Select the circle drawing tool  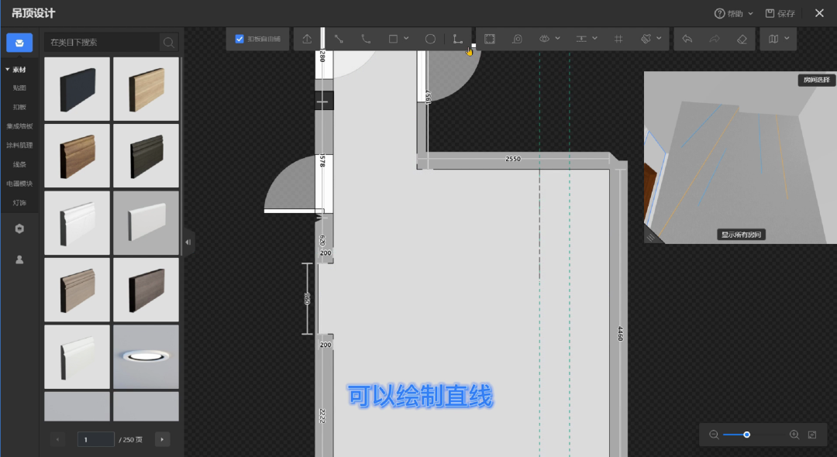point(430,39)
